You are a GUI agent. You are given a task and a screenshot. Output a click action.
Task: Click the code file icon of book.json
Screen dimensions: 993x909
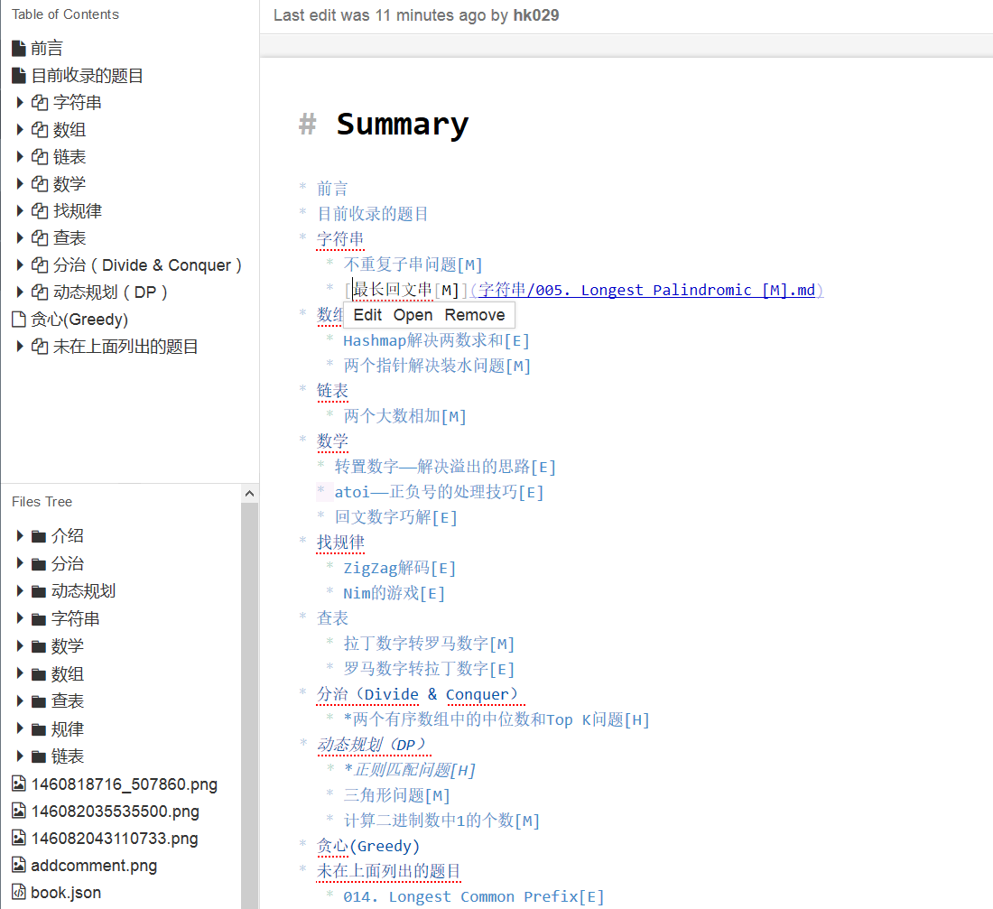point(19,893)
